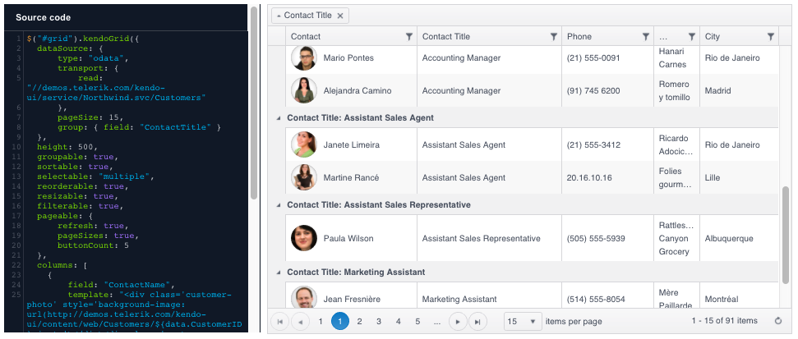Go to the first page arrow
Image resolution: width=798 pixels, height=339 pixels.
(x=280, y=322)
